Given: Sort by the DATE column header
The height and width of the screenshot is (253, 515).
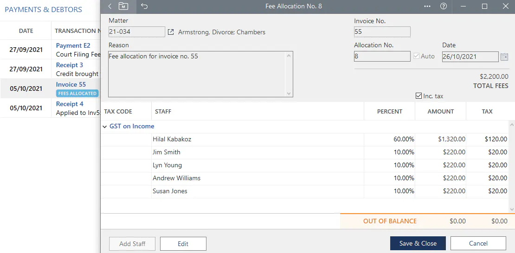Looking at the screenshot, I should tap(26, 31).
